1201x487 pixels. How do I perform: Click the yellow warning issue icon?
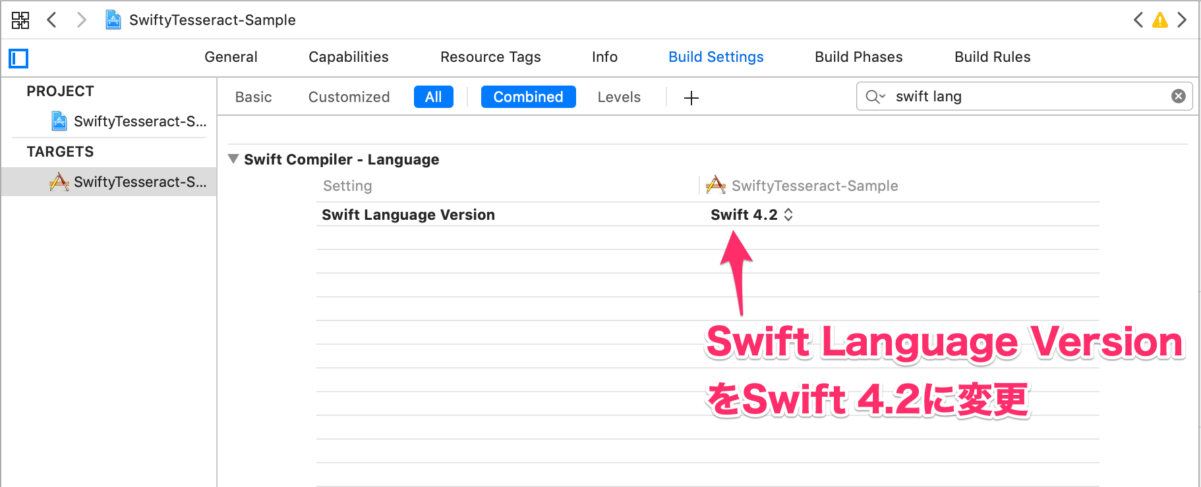1159,20
